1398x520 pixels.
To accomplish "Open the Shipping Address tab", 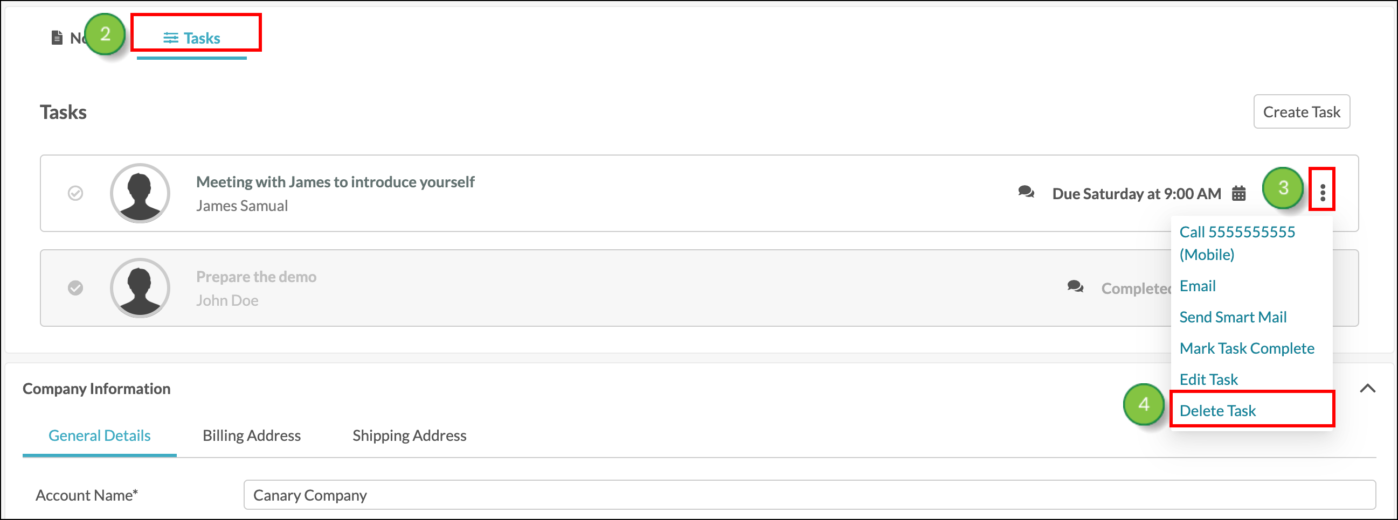I will [x=409, y=435].
